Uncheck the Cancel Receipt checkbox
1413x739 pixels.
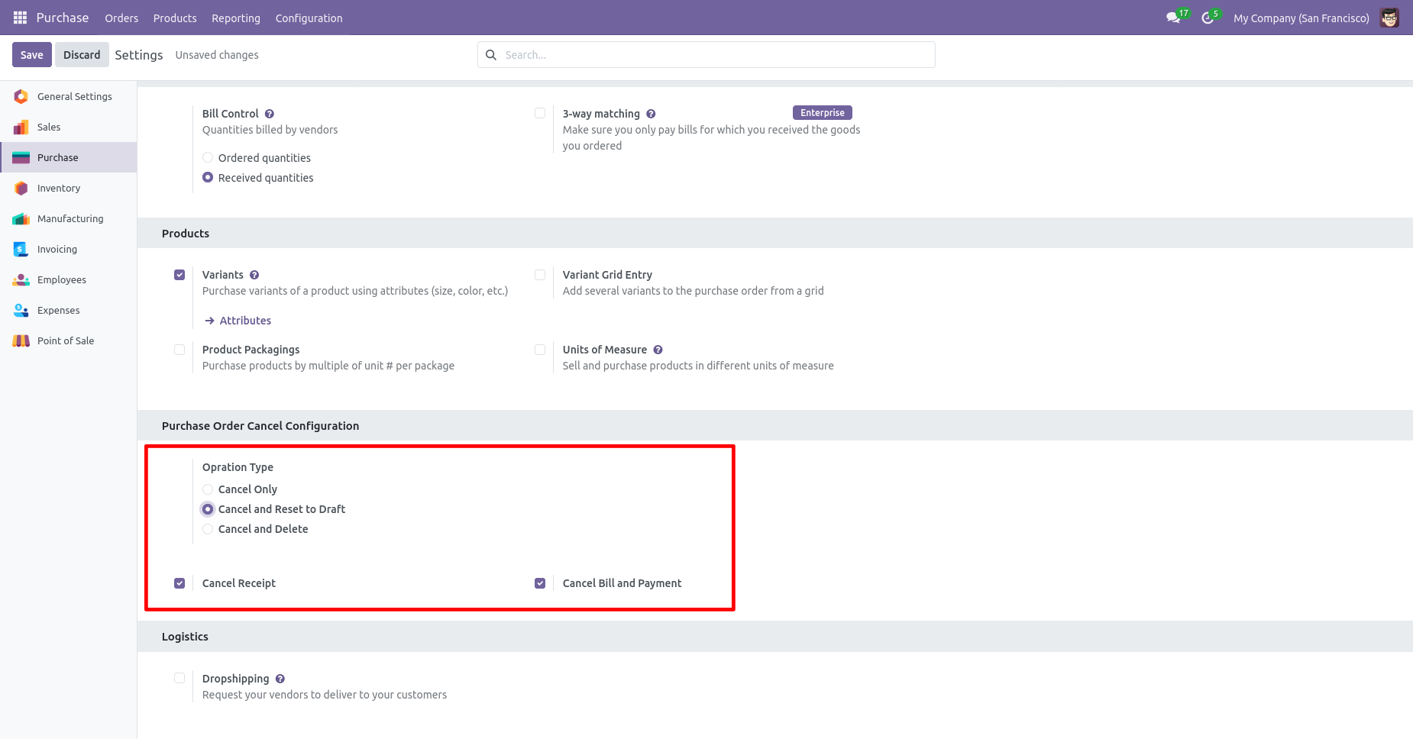point(179,583)
